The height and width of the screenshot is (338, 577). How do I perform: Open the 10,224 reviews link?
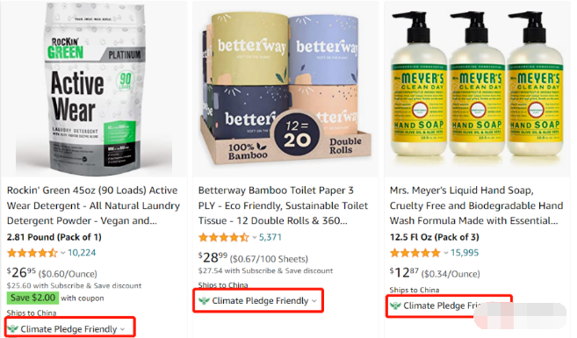click(x=82, y=253)
